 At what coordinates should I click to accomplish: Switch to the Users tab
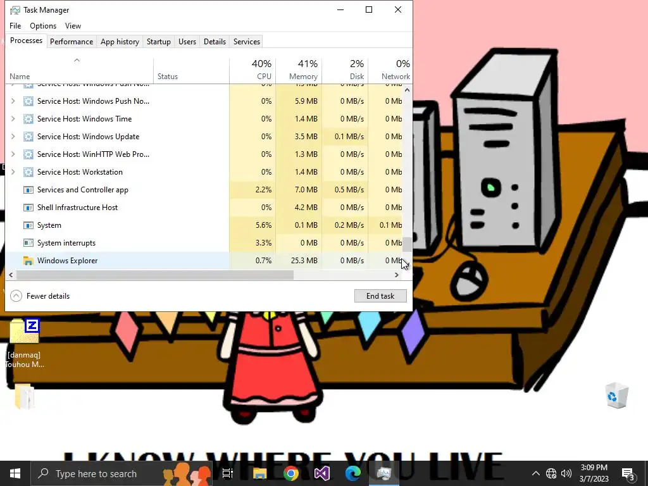pyautogui.click(x=187, y=42)
